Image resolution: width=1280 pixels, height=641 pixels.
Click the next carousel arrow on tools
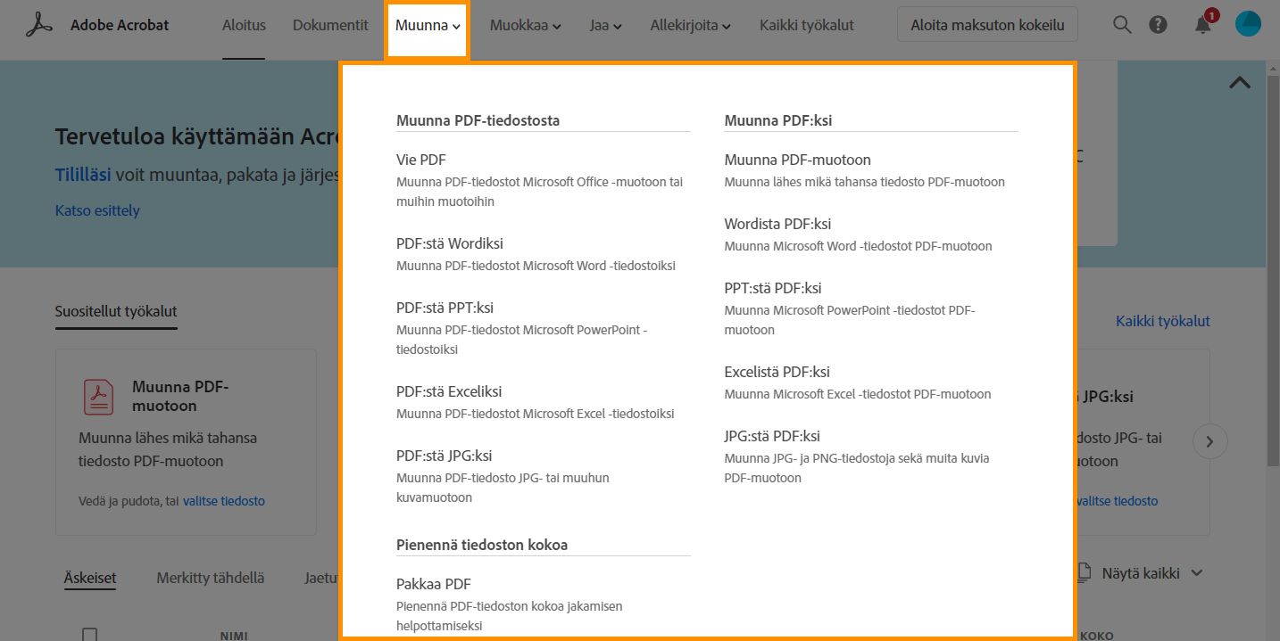(1209, 441)
